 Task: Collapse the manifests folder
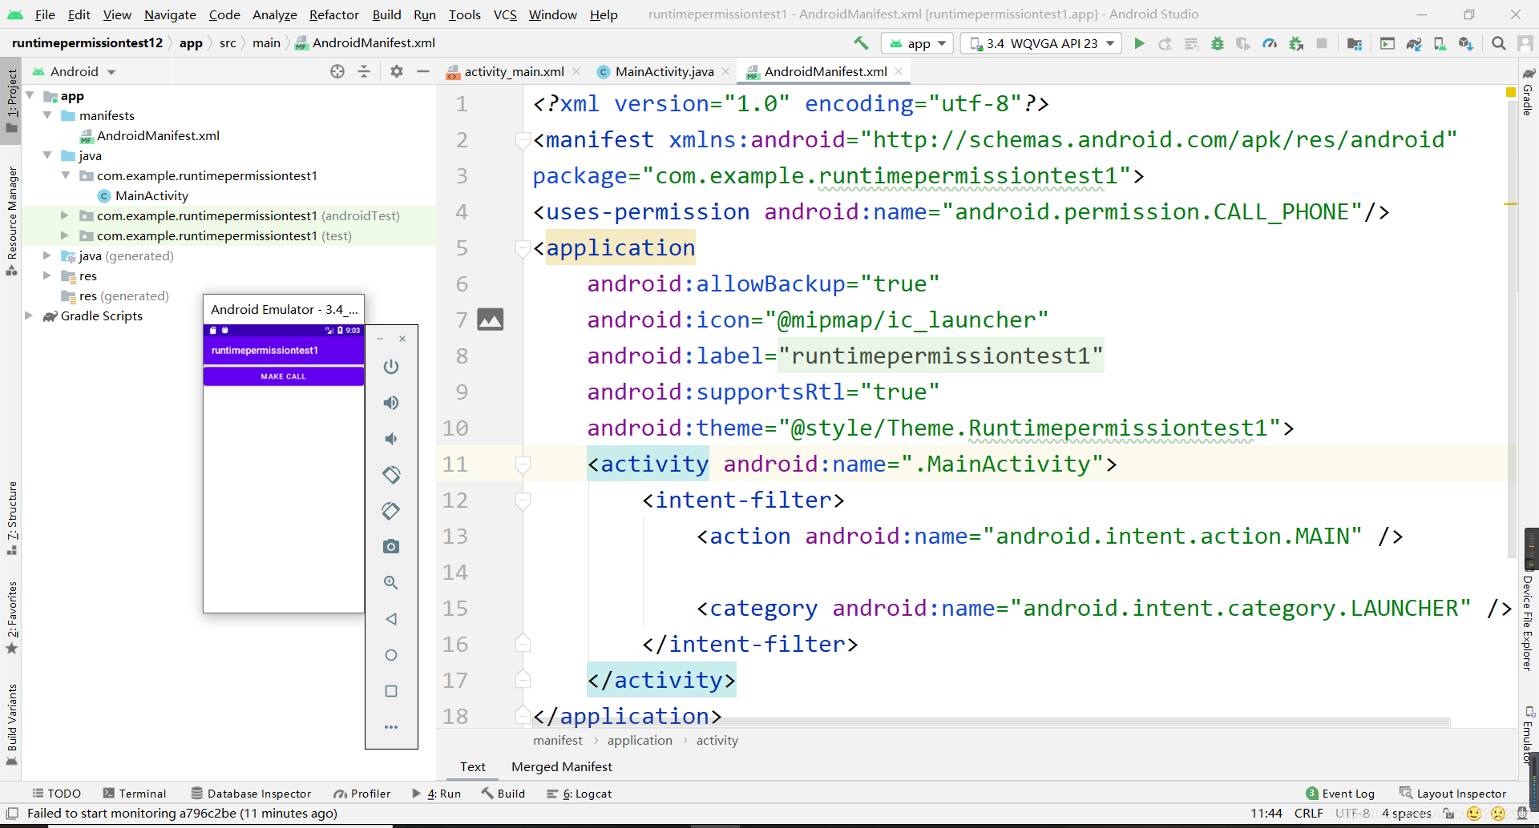pos(47,115)
